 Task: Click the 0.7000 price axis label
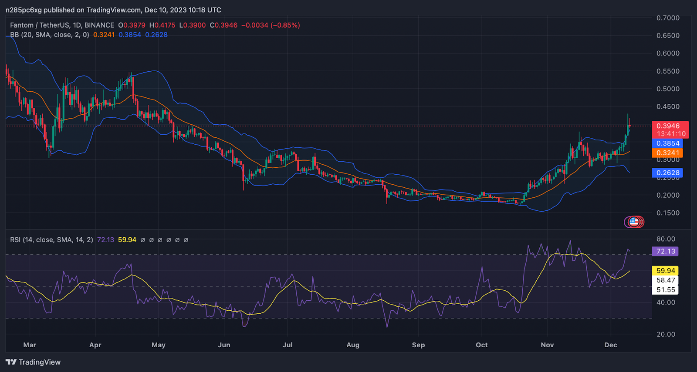point(668,18)
